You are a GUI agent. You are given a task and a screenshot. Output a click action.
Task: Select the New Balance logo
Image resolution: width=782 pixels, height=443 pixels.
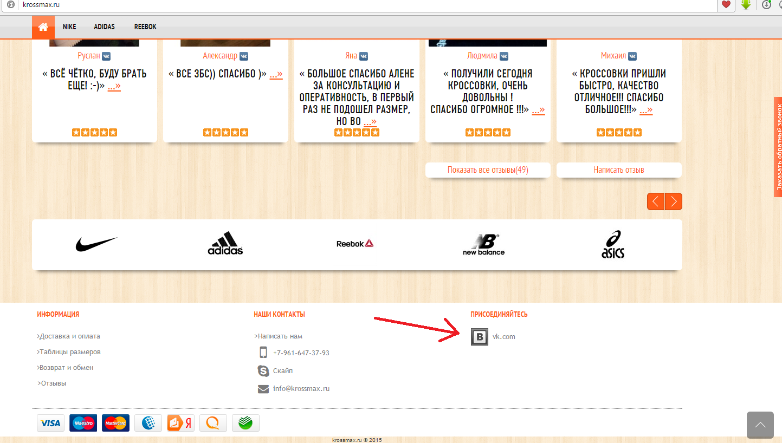(483, 245)
